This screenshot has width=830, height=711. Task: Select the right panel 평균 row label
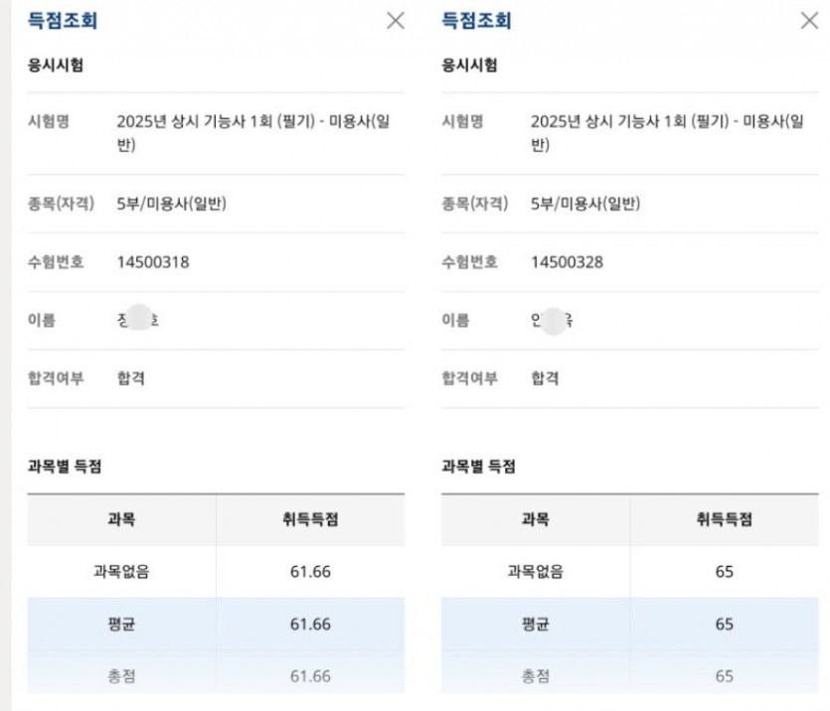(536, 625)
